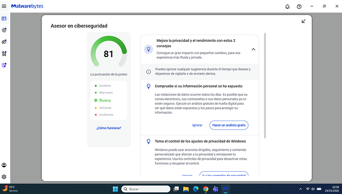Open the scanner sidebar icon
This screenshot has width=342, height=194.
[4, 30]
